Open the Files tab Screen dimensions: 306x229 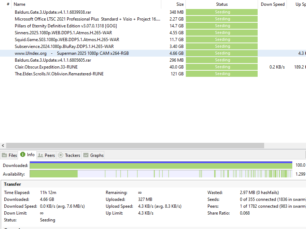tap(9, 155)
